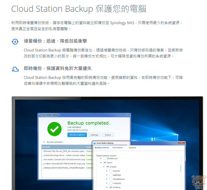This screenshot has height=190, width=207.
Task: Click the green backup completed checkmark icon
Action: (54, 129)
